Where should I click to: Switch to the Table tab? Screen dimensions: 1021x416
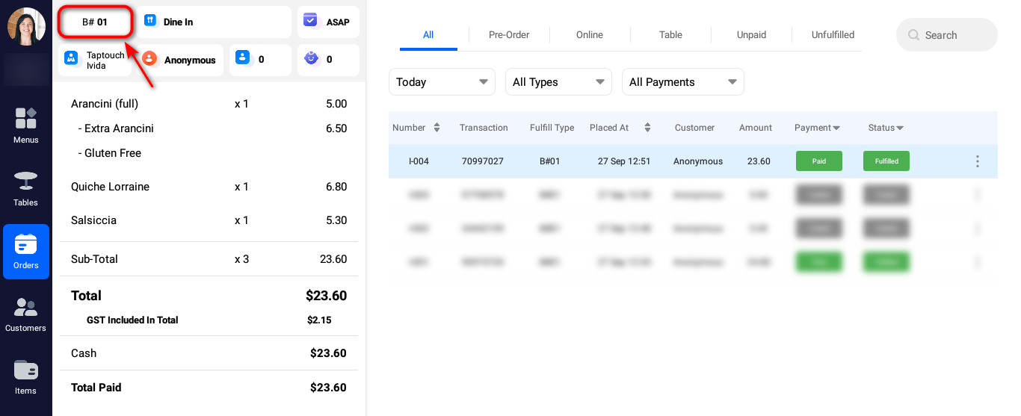click(x=670, y=35)
